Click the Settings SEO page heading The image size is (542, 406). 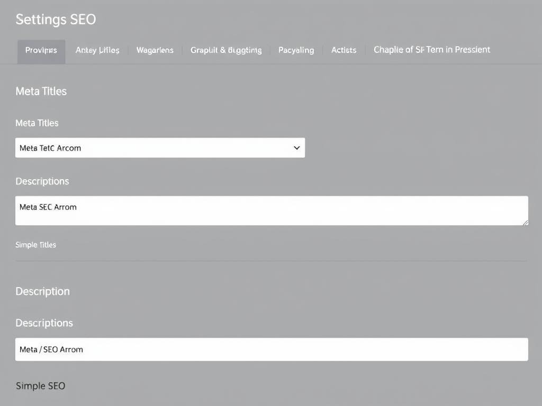[56, 20]
